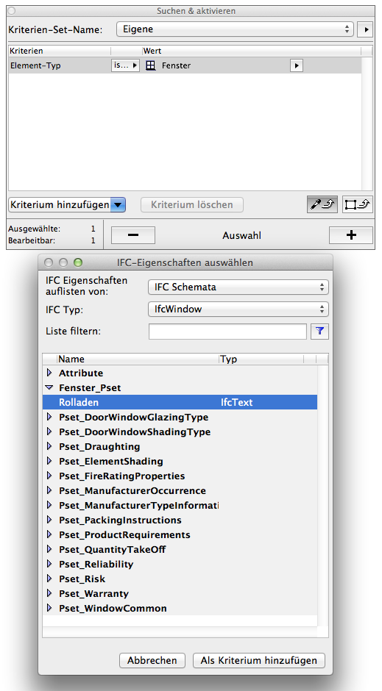The image size is (382, 691).
Task: Select the marquee criteria transfer icon
Action: [357, 204]
